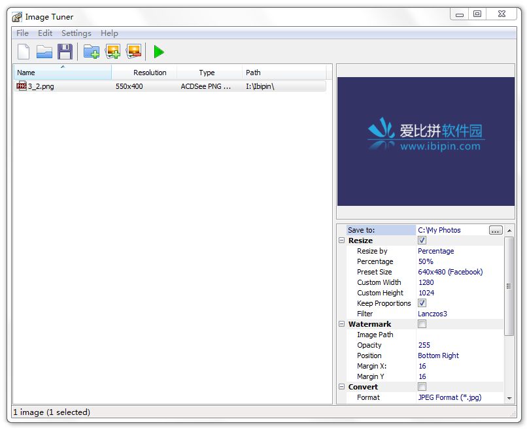Click the I:\Ibipin\ path cell
This screenshot has height=430, width=527.
pyautogui.click(x=260, y=86)
